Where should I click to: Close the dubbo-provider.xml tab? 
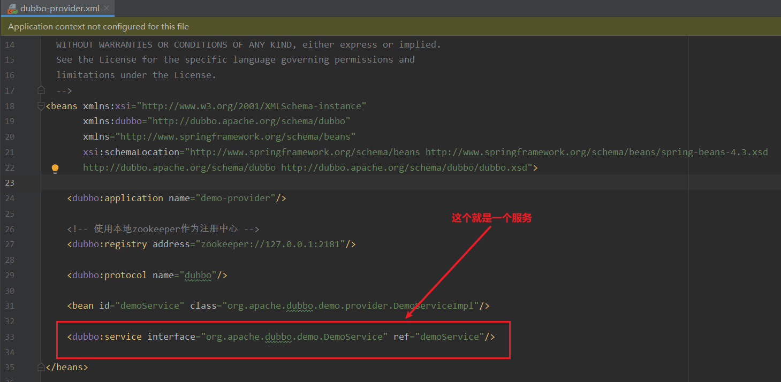107,8
